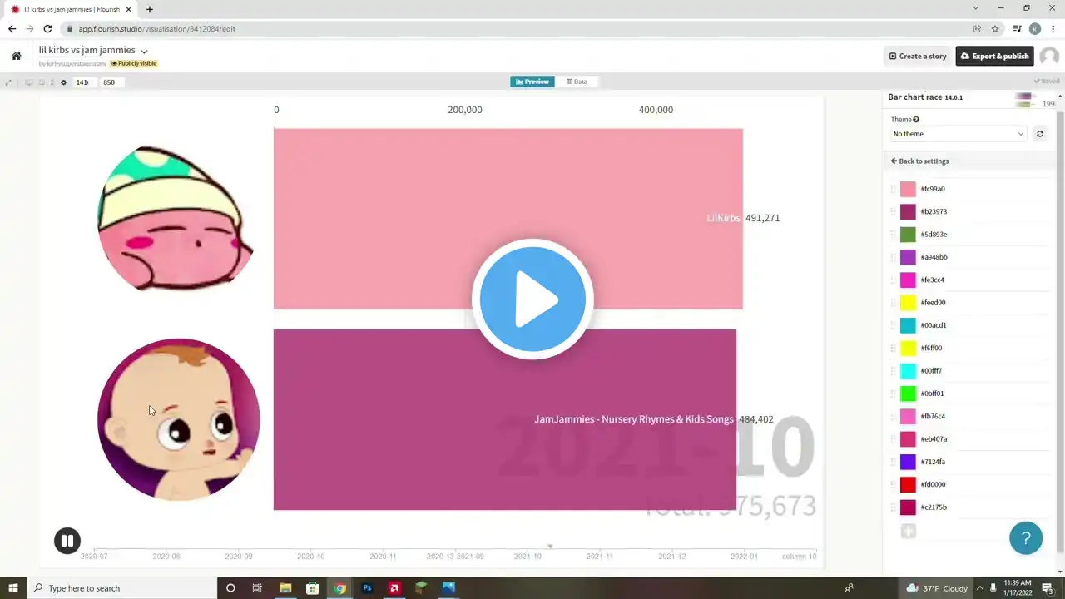Open the #c2175b color swatch
Image resolution: width=1065 pixels, height=599 pixels.
908,507
